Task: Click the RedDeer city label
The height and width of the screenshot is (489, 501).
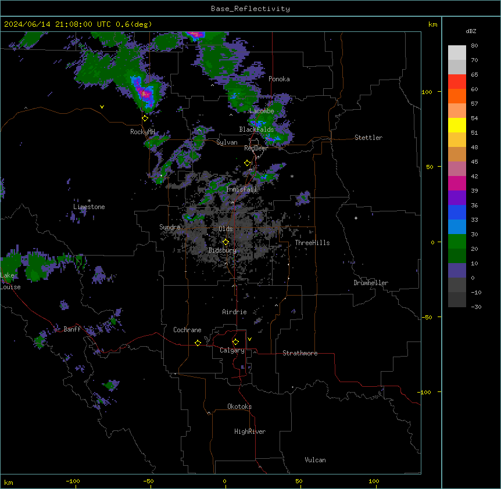Action: 256,148
